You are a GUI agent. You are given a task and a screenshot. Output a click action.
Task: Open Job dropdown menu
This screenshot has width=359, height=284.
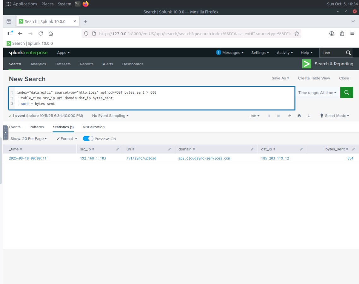[254, 116]
